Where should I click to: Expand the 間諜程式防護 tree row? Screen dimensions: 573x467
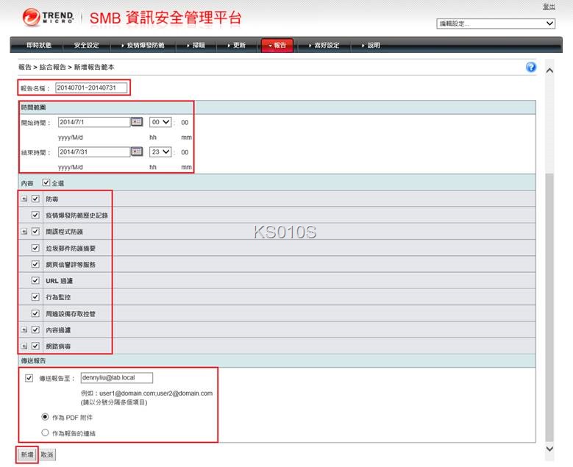tap(24, 232)
